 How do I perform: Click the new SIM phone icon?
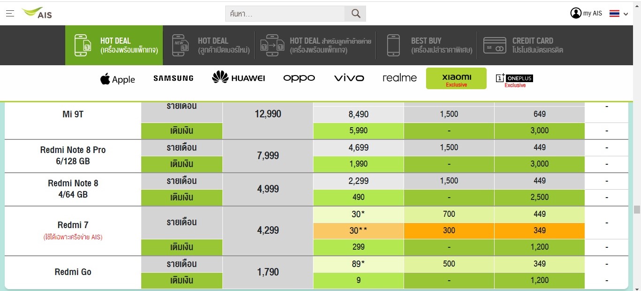tap(180, 46)
